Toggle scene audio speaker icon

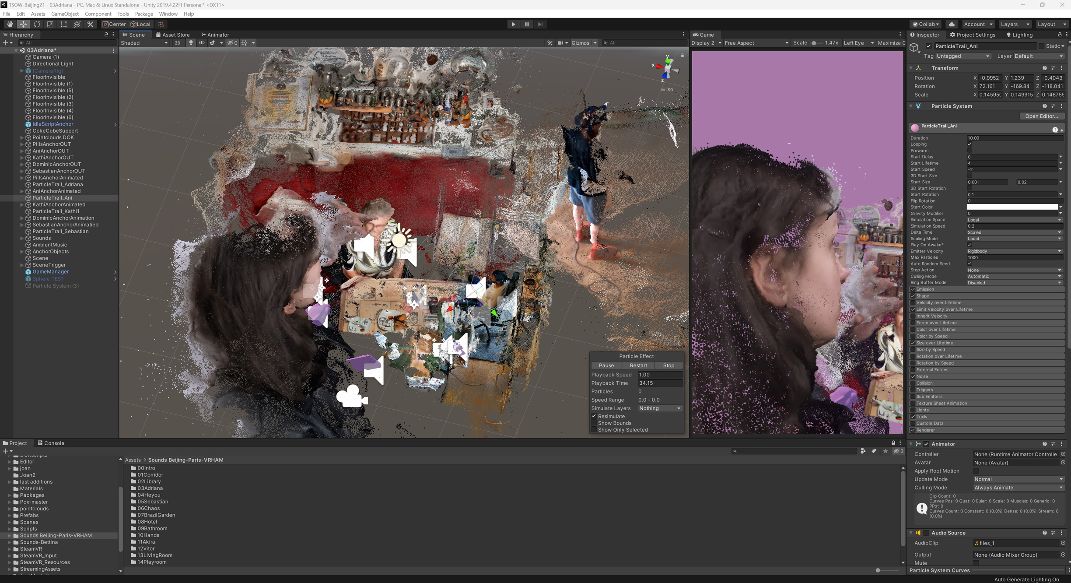coord(202,43)
